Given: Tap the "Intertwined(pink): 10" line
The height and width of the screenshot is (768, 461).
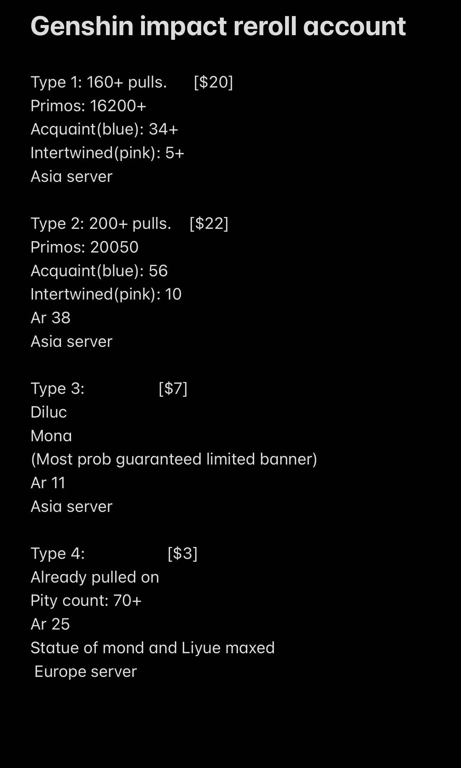Looking at the screenshot, I should coord(106,294).
